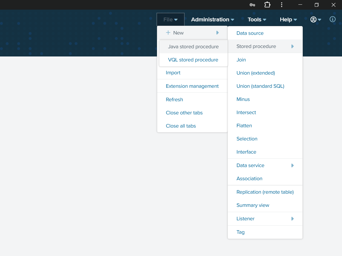
Task: Choose Data source in the New submenu
Action: click(265, 33)
